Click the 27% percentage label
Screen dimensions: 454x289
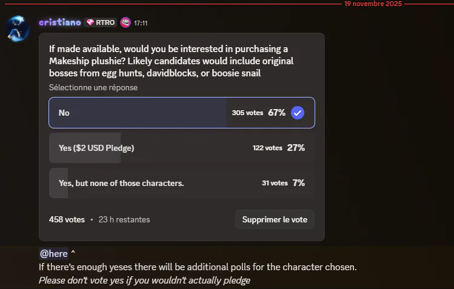296,148
